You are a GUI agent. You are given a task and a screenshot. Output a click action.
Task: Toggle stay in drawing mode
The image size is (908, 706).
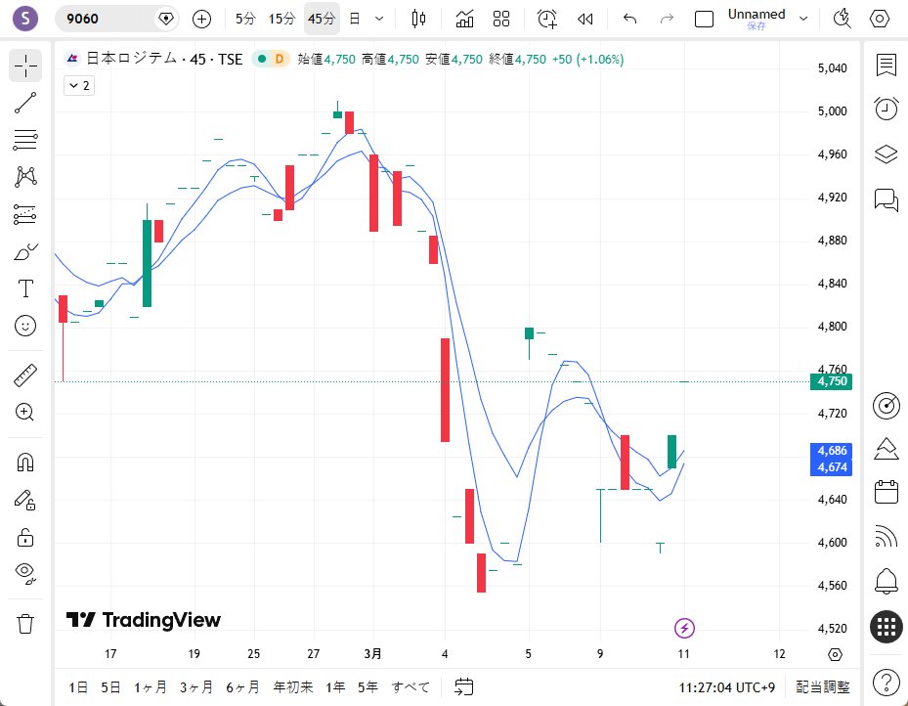coord(25,501)
